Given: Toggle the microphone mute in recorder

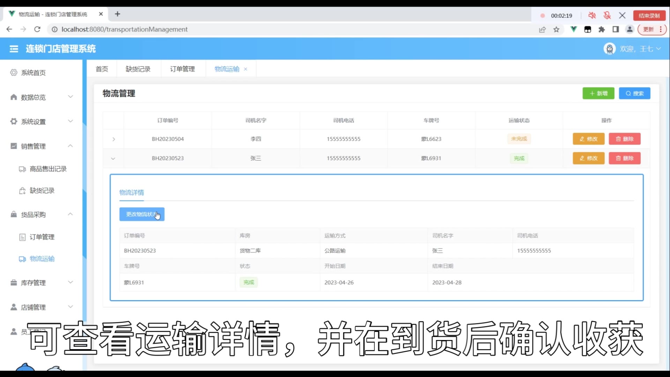Looking at the screenshot, I should (x=607, y=15).
